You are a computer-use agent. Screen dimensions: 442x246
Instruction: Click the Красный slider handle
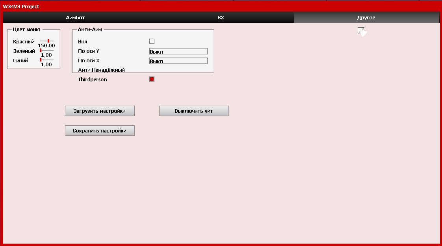click(48, 41)
